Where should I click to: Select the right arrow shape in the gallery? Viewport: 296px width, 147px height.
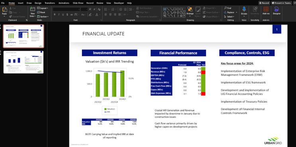[174, 12]
